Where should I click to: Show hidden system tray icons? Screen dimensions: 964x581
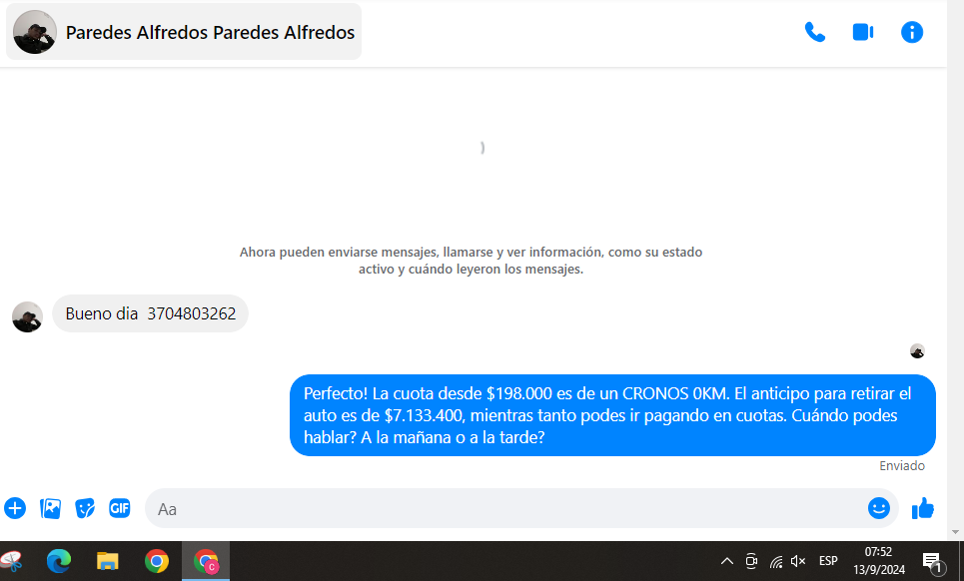[x=727, y=561]
